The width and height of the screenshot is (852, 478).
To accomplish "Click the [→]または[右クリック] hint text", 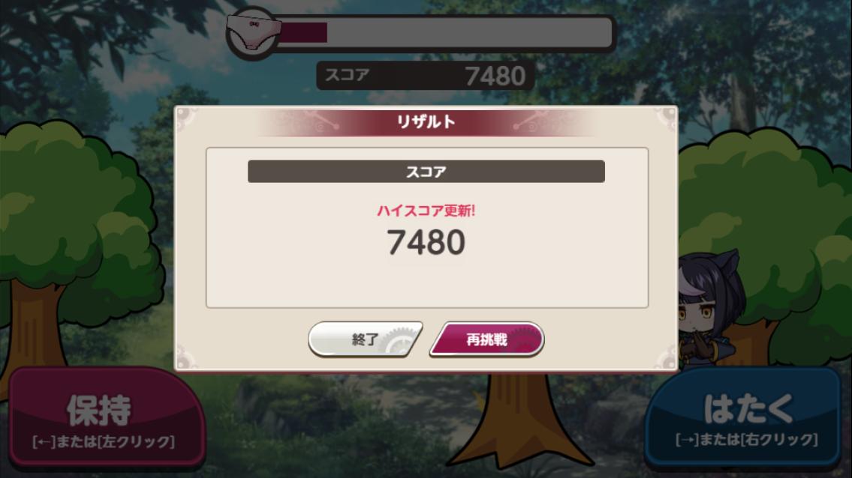I will (x=747, y=440).
